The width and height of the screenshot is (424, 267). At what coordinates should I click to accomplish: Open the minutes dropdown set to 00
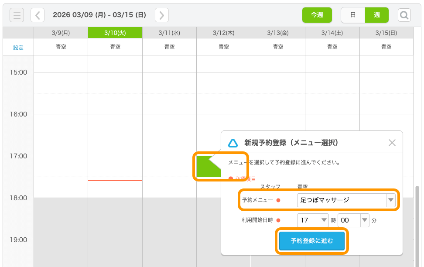click(353, 220)
